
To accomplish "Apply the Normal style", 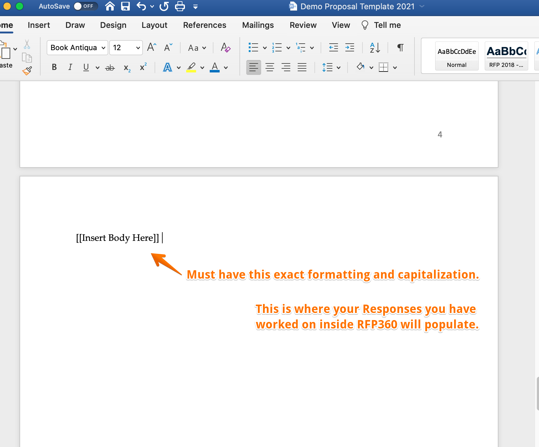I will (x=457, y=56).
